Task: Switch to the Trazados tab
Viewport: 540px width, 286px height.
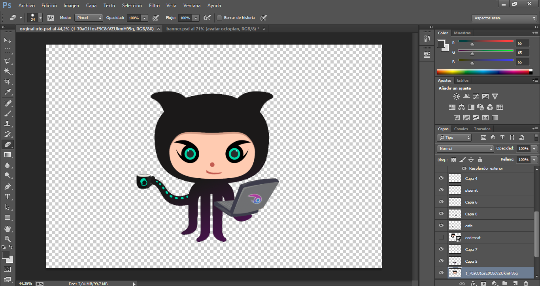Action: click(482, 129)
